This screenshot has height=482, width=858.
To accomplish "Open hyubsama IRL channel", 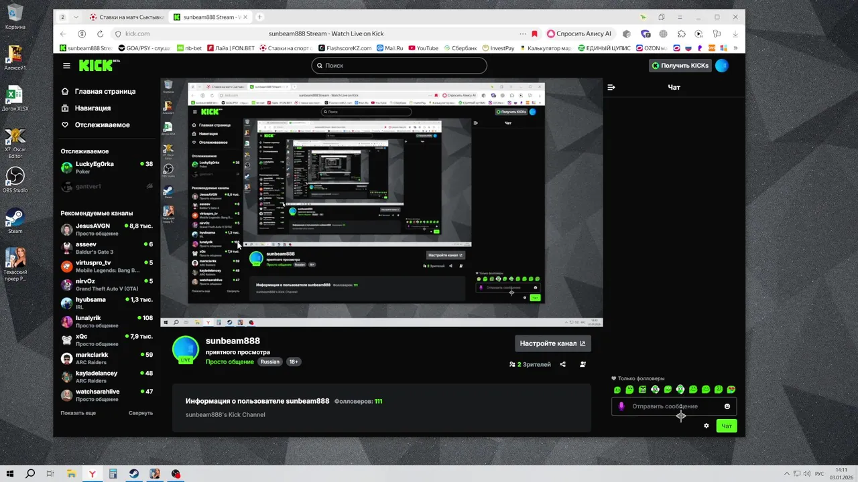I will click(x=107, y=303).
